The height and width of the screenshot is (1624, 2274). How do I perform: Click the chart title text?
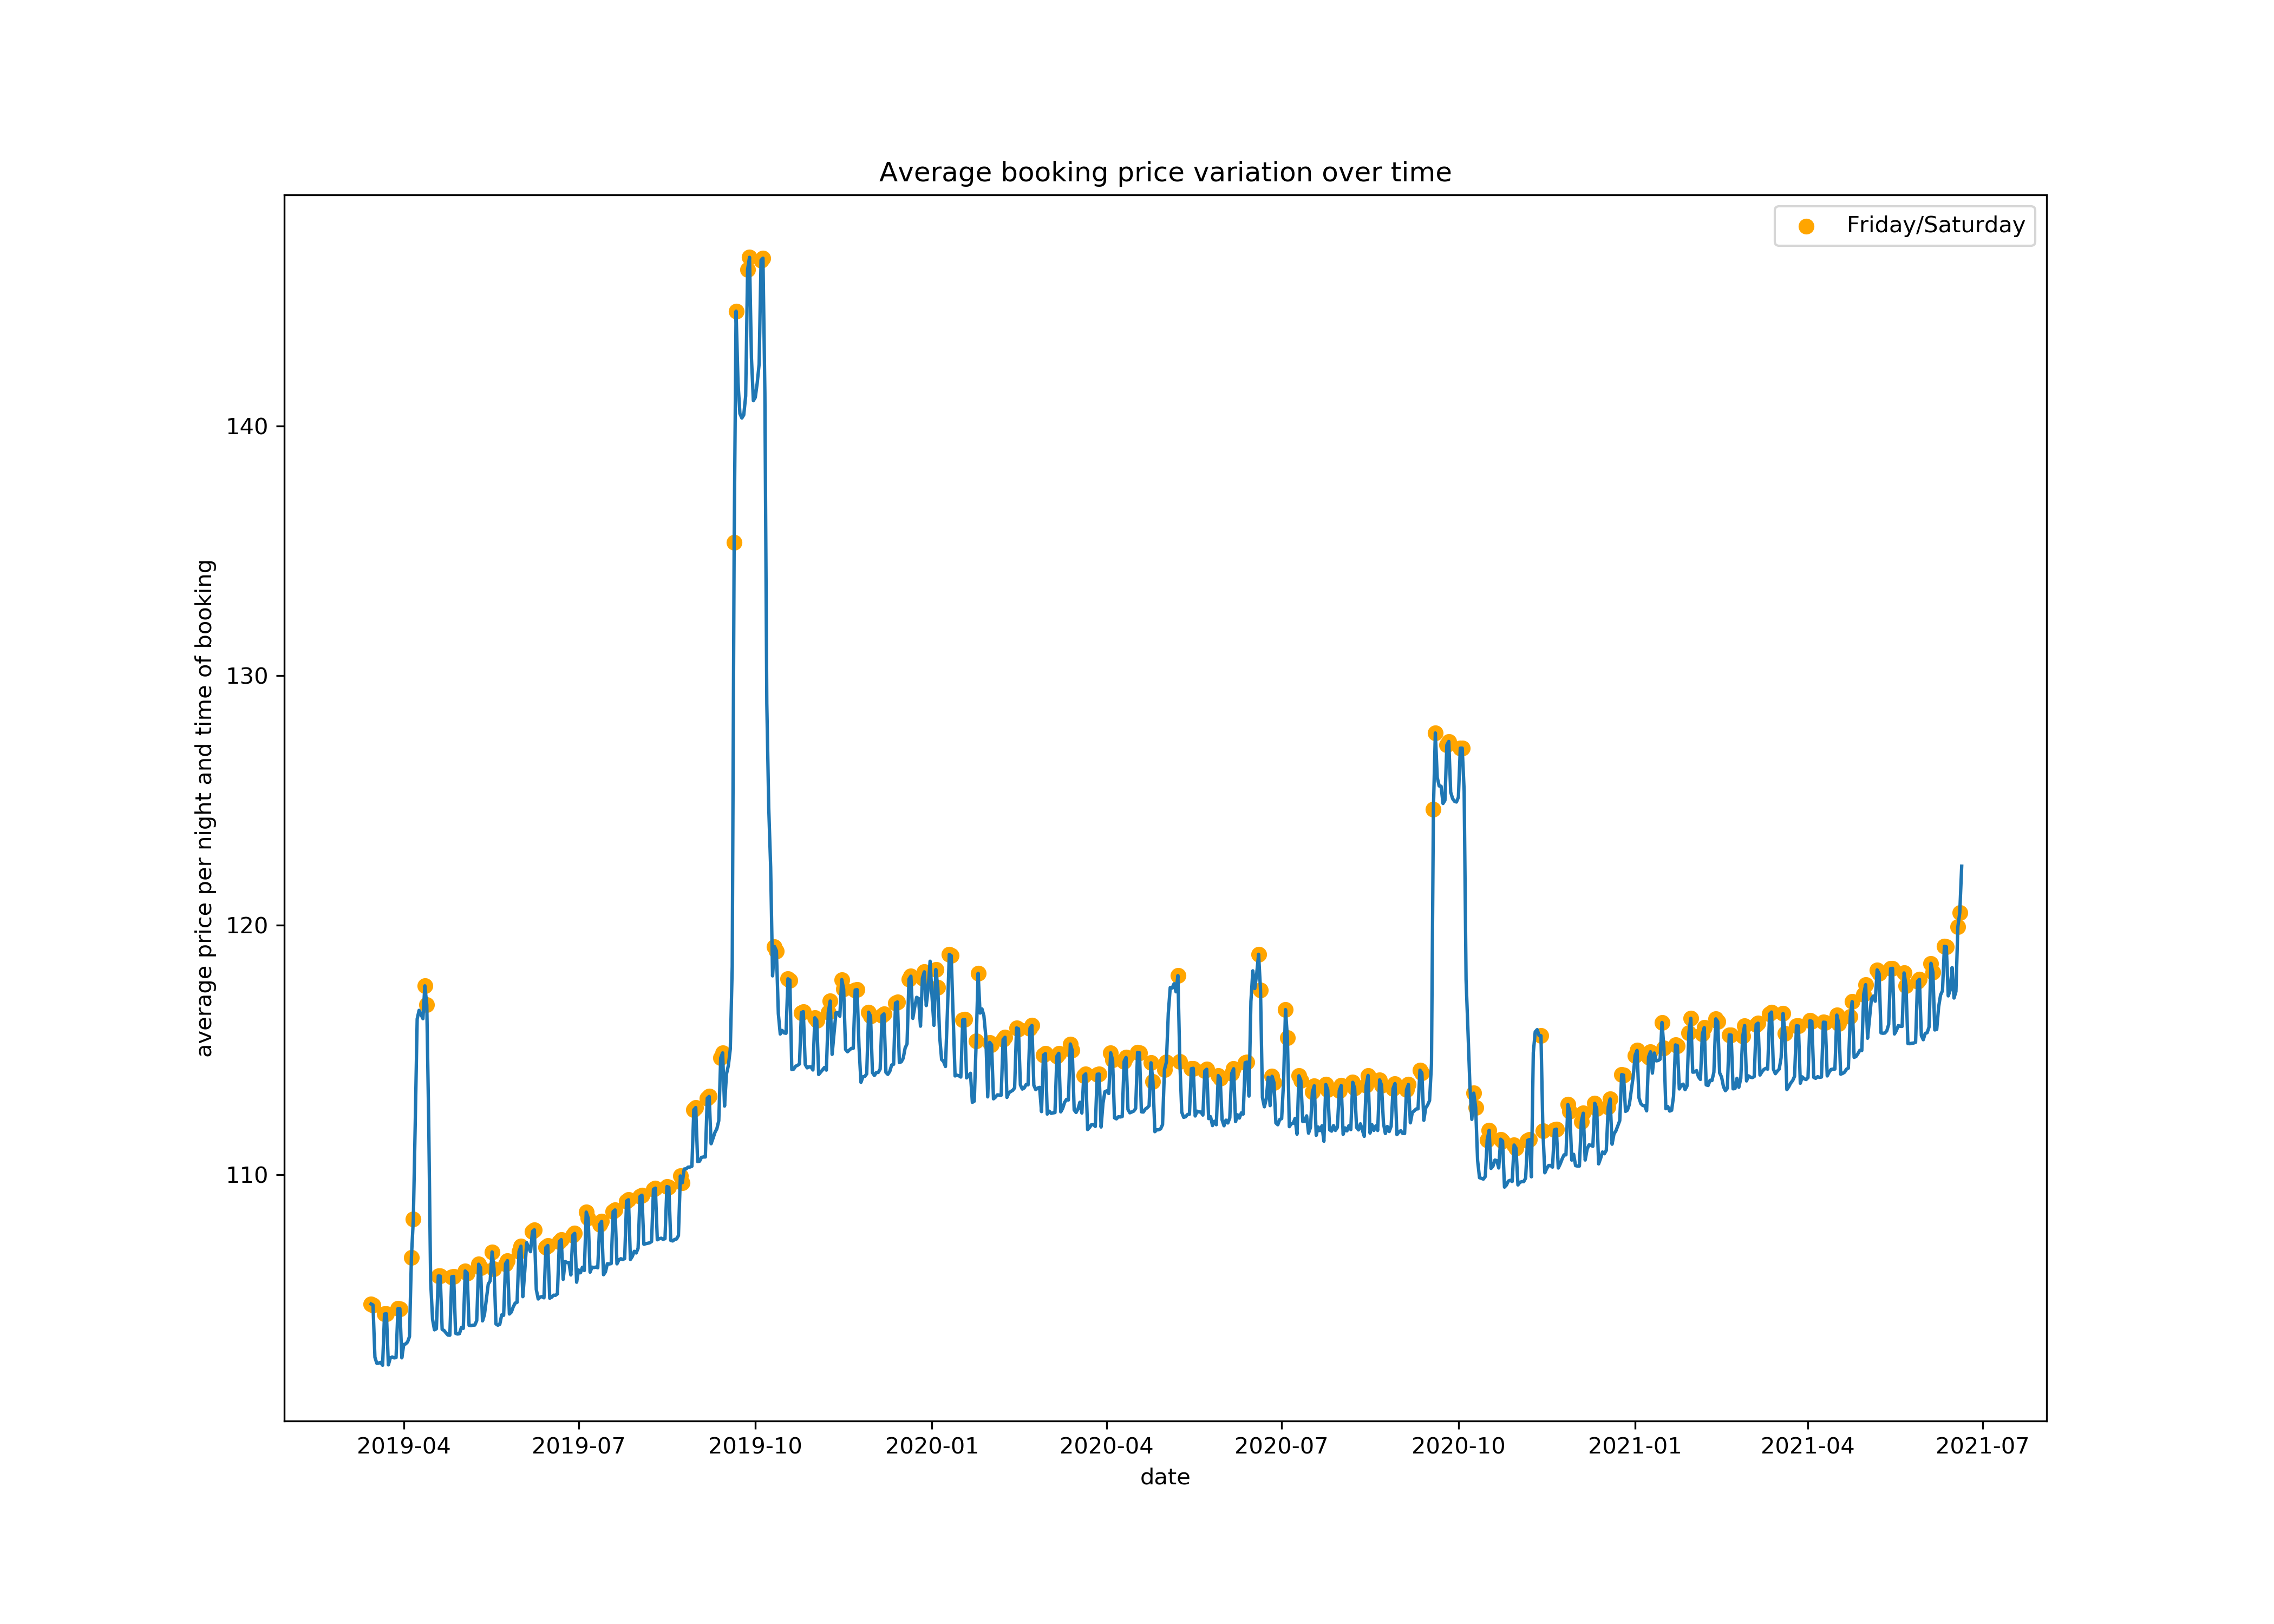click(1165, 173)
